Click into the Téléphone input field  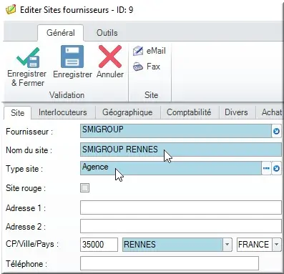(170, 263)
